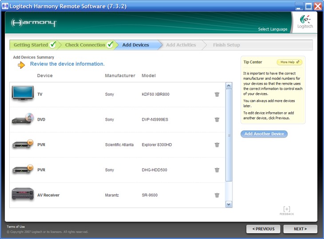324x239 pixels.
Task: Click the 'DHG-HDD500' model text
Action: coord(154,170)
